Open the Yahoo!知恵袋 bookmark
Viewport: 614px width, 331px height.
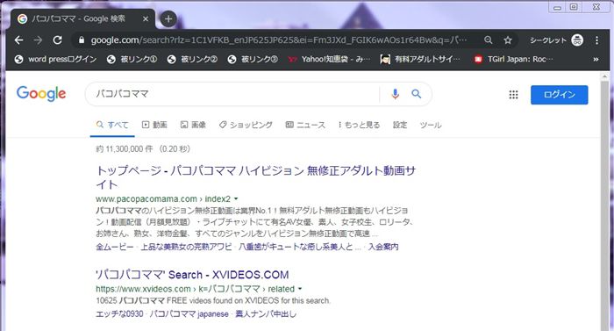click(329, 59)
